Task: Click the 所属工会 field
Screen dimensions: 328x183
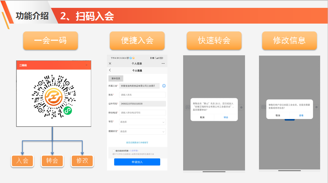Action: pyautogui.click(x=139, y=86)
